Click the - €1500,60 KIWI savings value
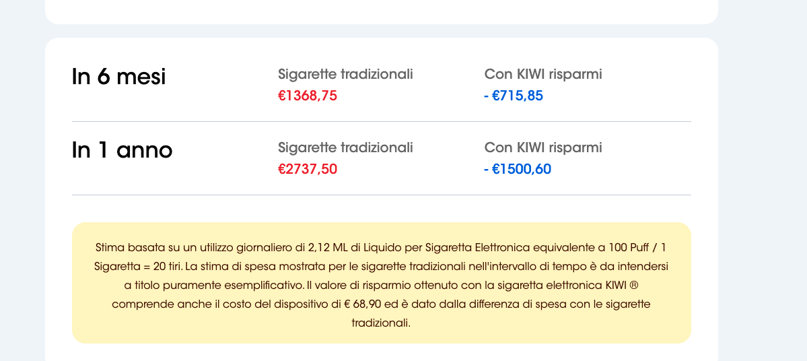807x361 pixels. (518, 169)
